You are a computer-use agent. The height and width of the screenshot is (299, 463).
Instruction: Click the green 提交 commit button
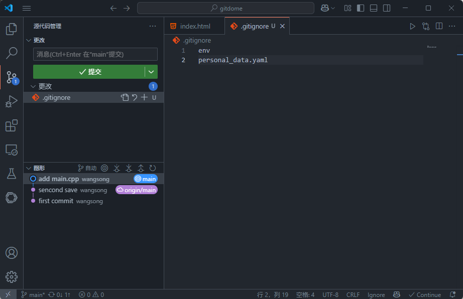click(x=89, y=72)
